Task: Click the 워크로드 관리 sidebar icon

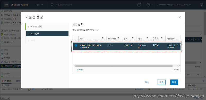Action: [x=2, y=19]
